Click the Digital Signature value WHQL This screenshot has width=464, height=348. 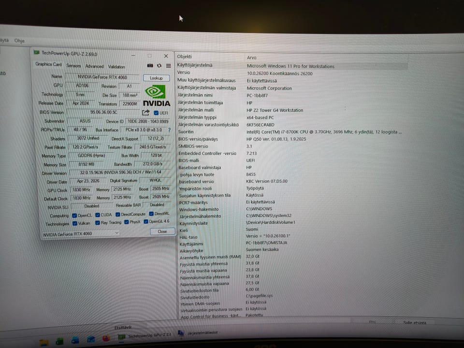tap(155, 180)
